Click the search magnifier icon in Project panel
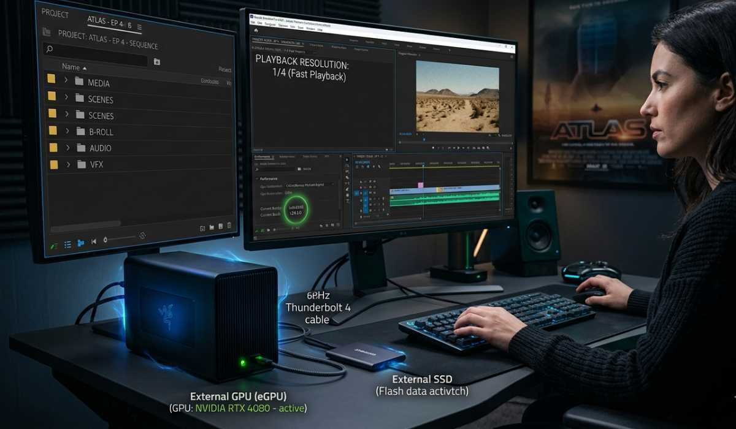The image size is (736, 429). (50, 49)
